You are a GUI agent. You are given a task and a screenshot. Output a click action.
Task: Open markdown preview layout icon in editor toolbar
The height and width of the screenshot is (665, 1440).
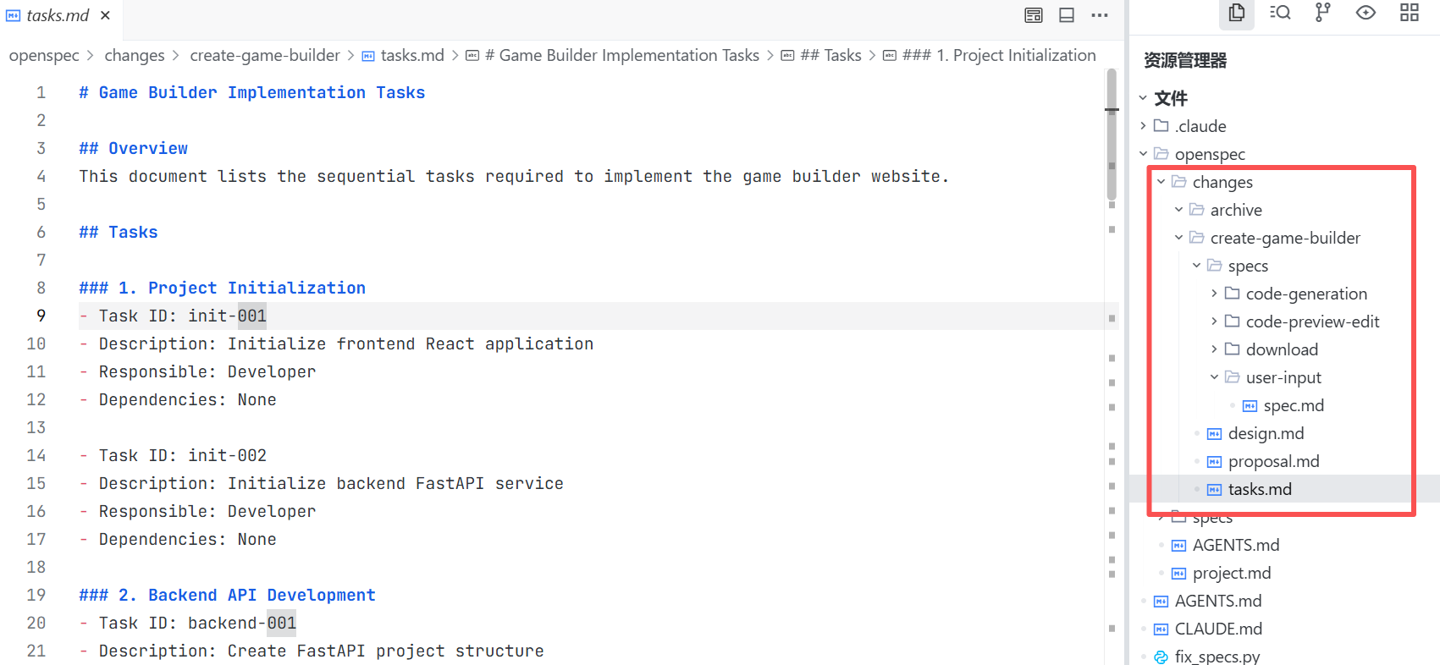pyautogui.click(x=1034, y=15)
